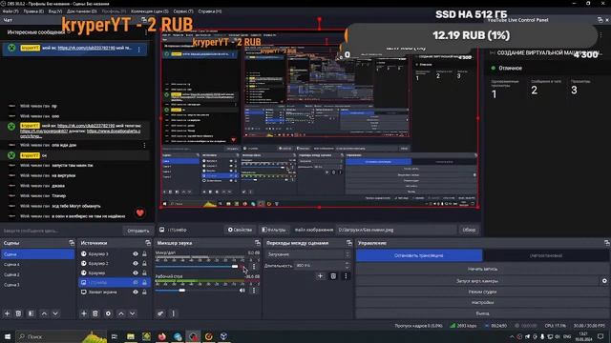Open the Док-панели menu
Screen dimensions: 611x343
pos(81,11)
